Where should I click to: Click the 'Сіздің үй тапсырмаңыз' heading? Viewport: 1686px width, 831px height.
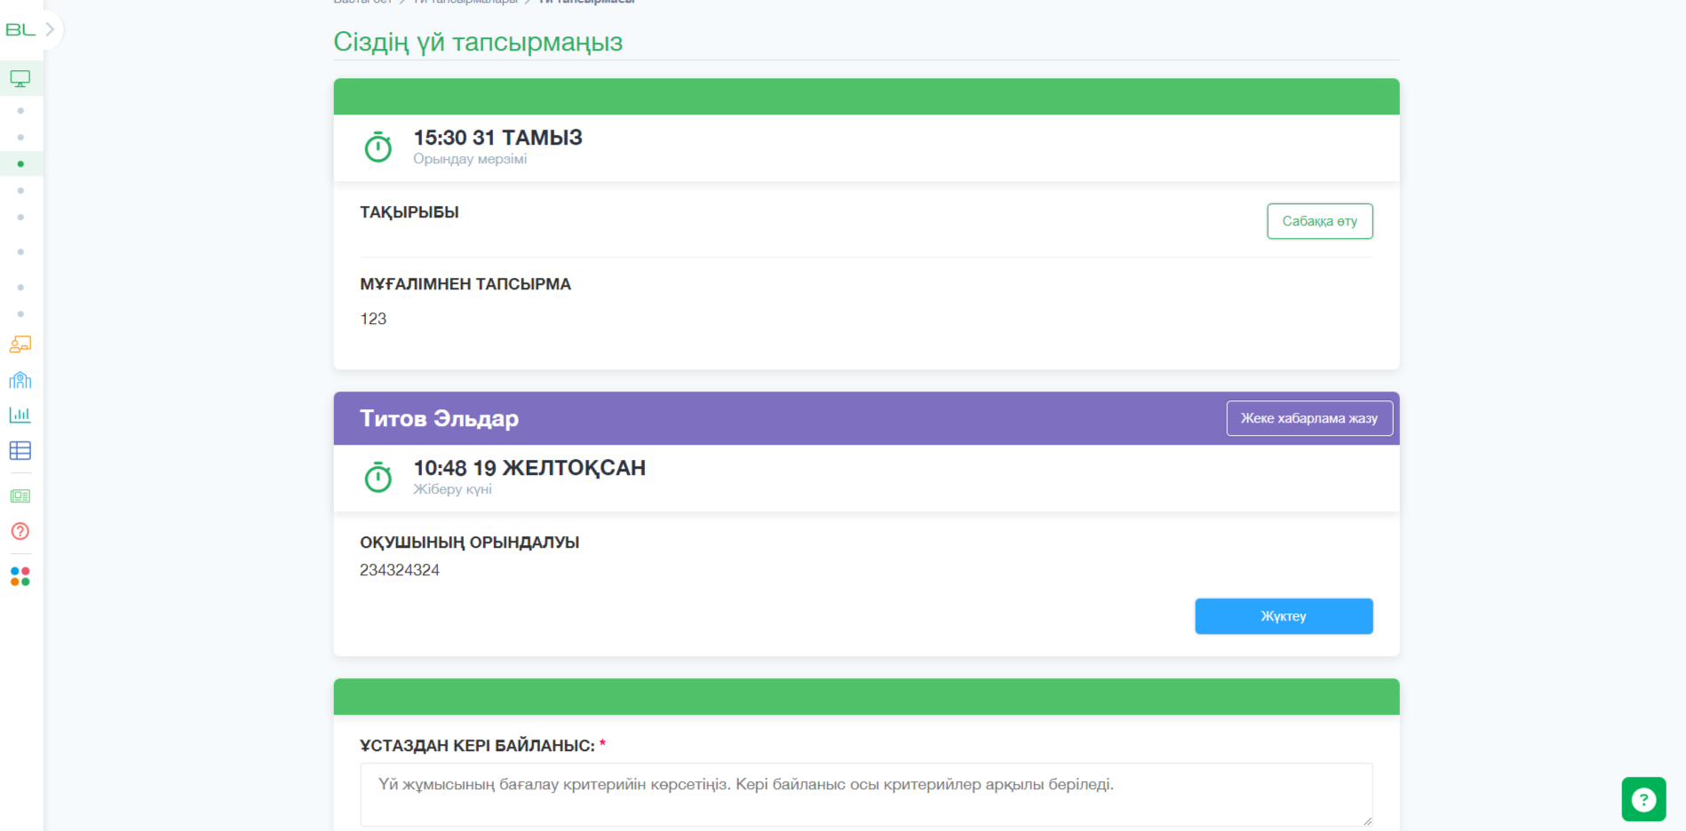coord(478,42)
